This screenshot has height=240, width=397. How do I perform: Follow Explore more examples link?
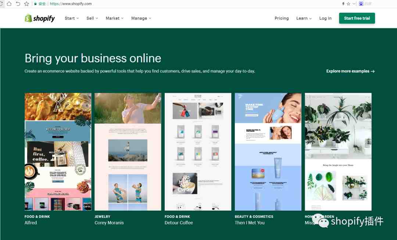(350, 71)
